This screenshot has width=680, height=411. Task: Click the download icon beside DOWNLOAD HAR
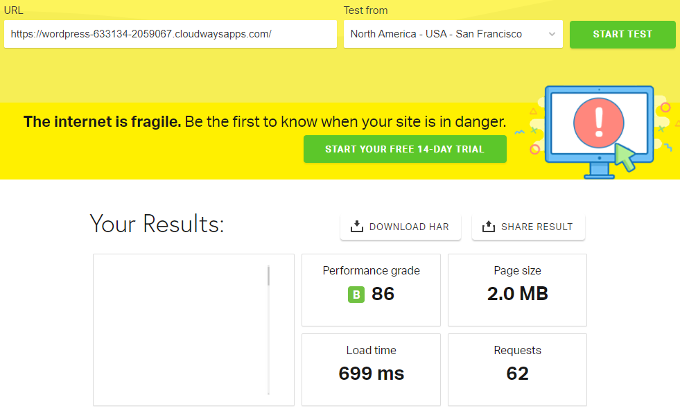point(357,226)
